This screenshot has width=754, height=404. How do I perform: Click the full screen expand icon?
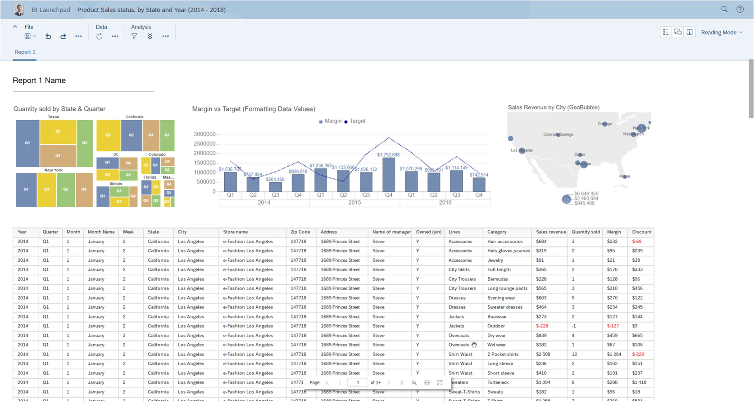tap(440, 383)
